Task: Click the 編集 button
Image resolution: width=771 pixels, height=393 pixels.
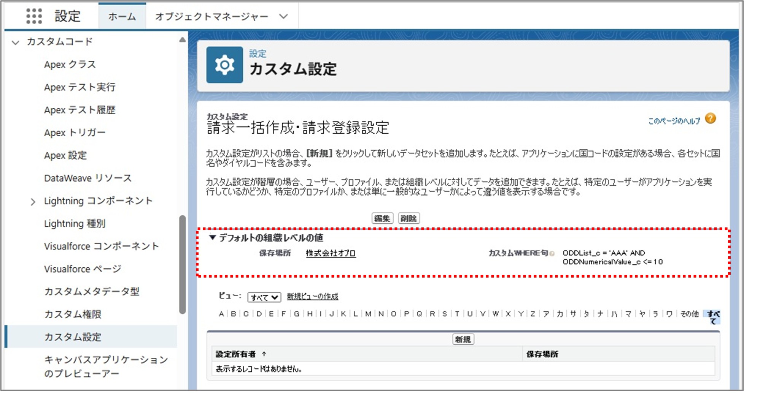Action: click(383, 218)
